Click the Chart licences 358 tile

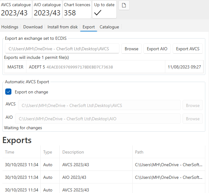77,9
